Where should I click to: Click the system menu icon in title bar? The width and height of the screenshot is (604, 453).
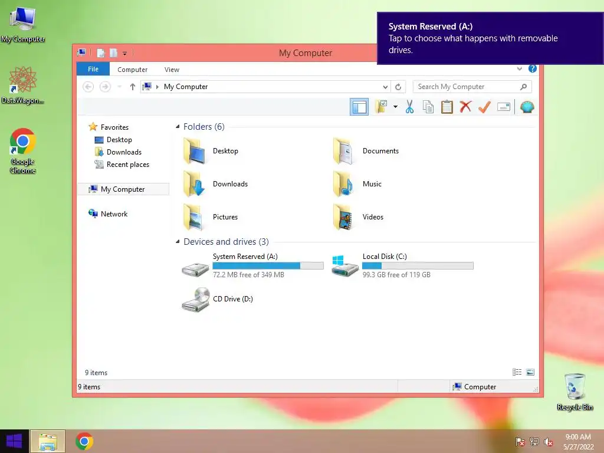pos(81,52)
